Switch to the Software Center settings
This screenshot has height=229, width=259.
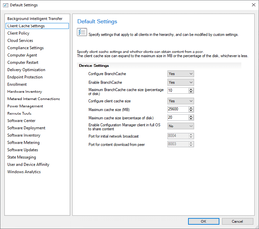[21, 121]
